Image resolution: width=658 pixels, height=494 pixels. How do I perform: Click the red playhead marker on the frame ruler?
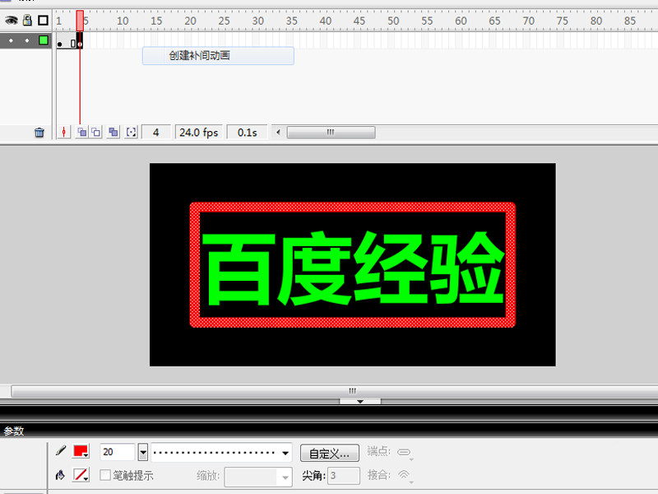pos(80,21)
